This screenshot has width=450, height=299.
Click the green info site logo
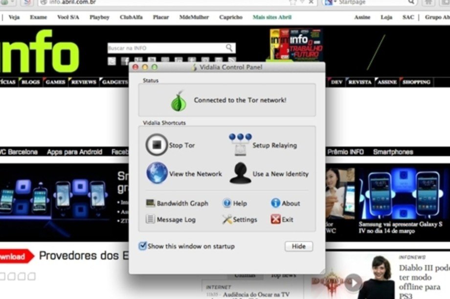coord(39,51)
